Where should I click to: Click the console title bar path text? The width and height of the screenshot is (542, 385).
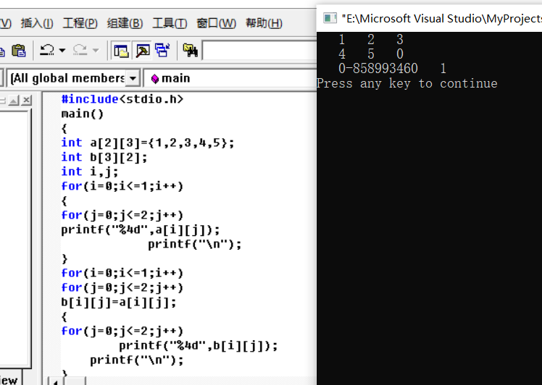point(441,18)
